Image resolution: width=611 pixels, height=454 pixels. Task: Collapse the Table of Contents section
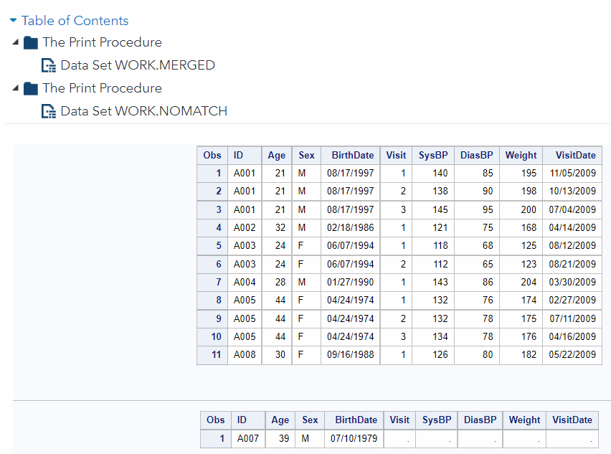(13, 21)
